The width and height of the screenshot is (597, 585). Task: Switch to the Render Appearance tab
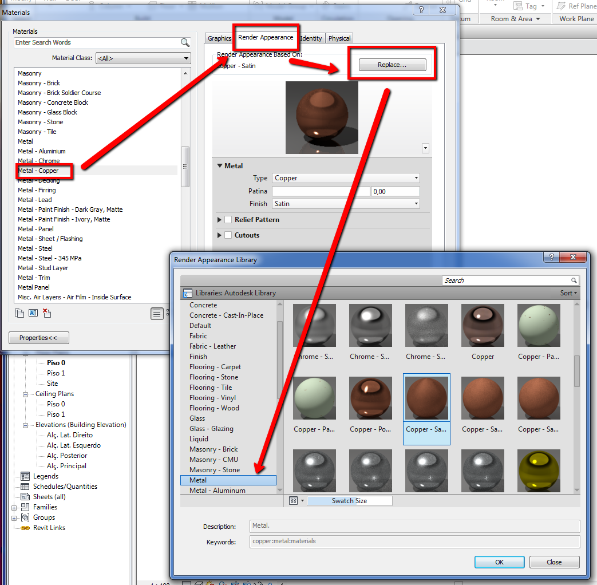tap(266, 37)
